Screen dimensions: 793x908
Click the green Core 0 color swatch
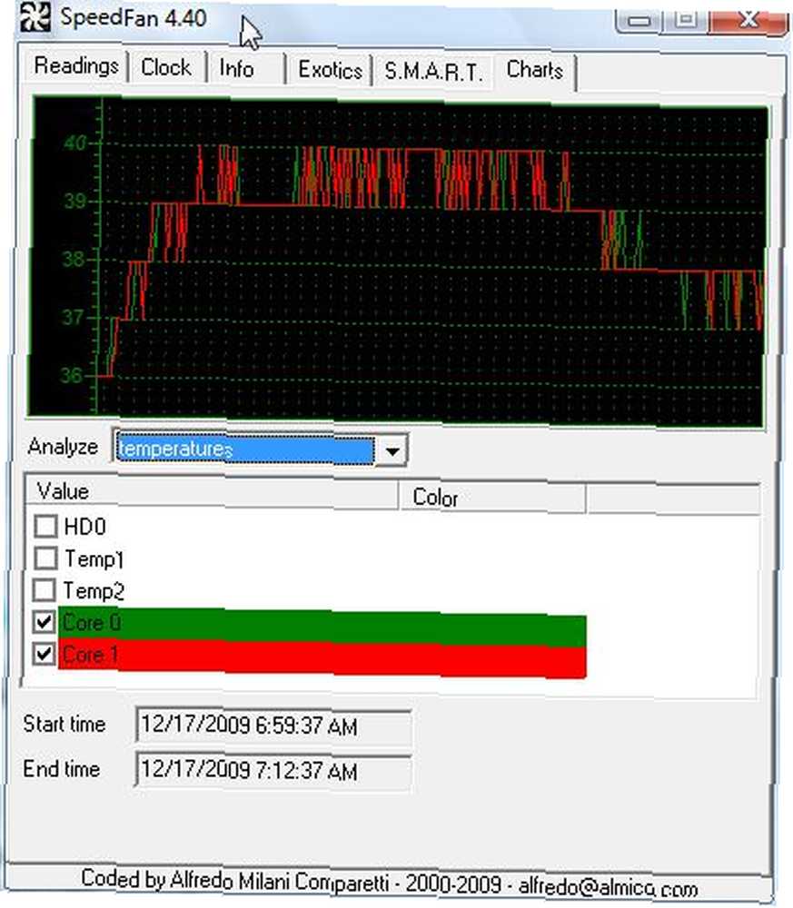point(322,627)
